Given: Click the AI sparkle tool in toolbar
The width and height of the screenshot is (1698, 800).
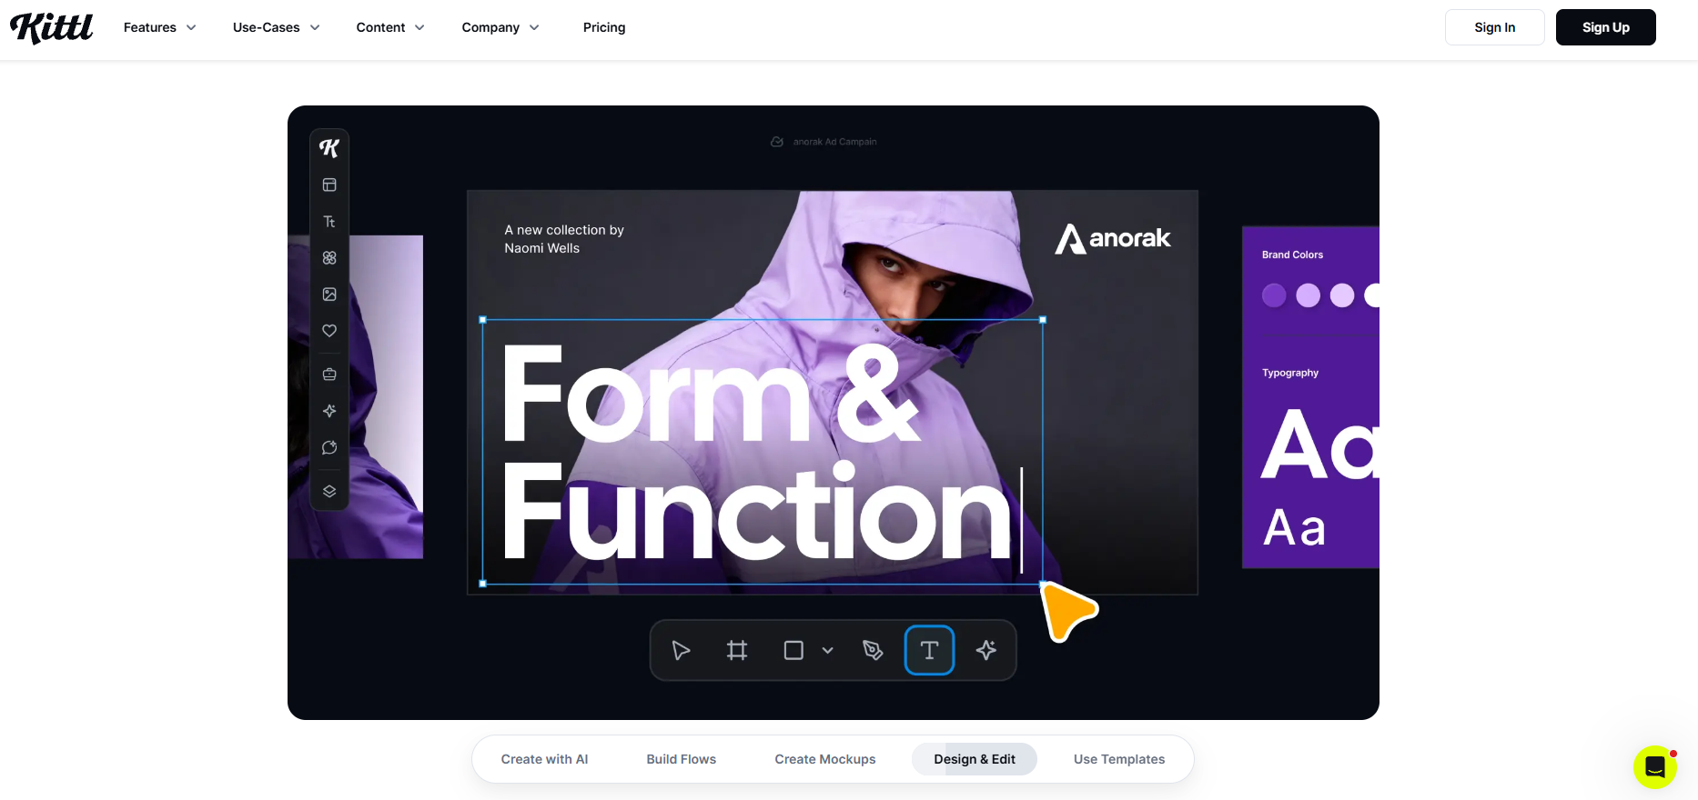Looking at the screenshot, I should pos(986,650).
